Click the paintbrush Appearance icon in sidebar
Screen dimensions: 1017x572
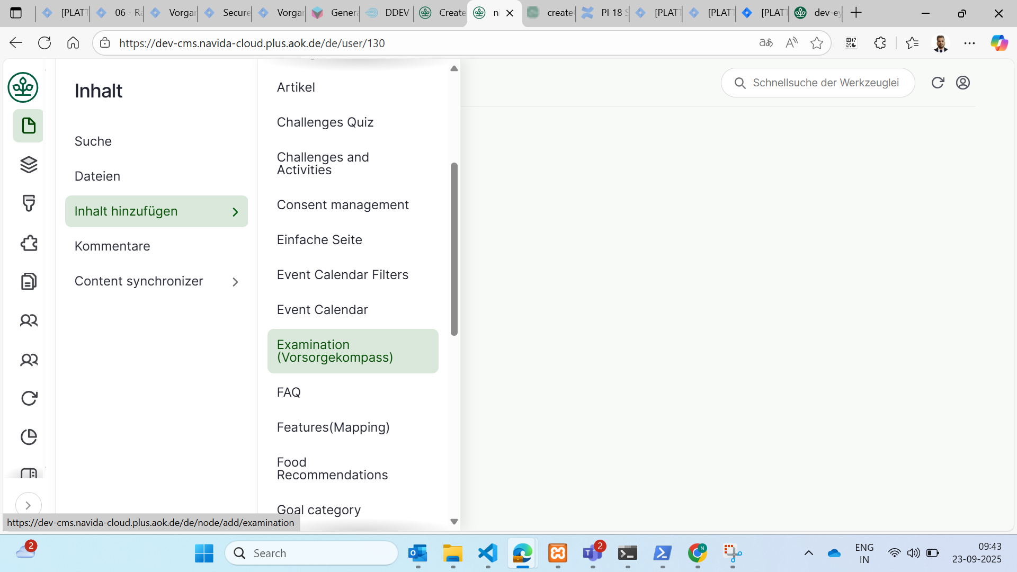pyautogui.click(x=29, y=203)
